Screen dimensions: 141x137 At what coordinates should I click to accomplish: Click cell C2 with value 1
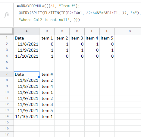pyautogui.click(x=62, y=44)
